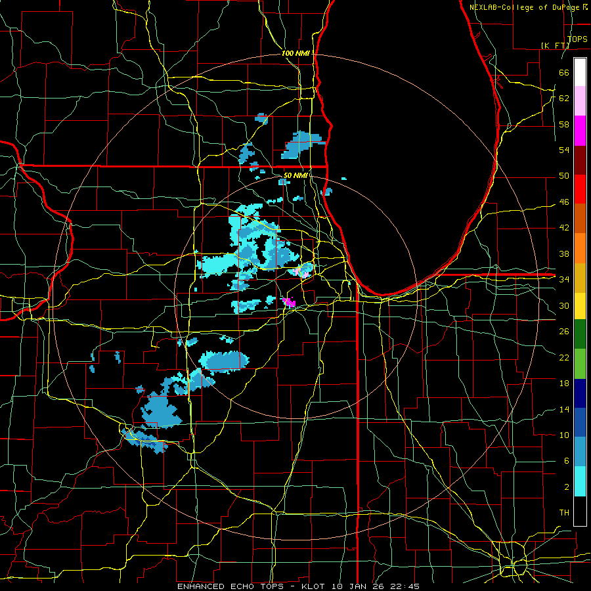The image size is (591, 591).
Task: Select the bright red legend swatch
Action: (580, 189)
